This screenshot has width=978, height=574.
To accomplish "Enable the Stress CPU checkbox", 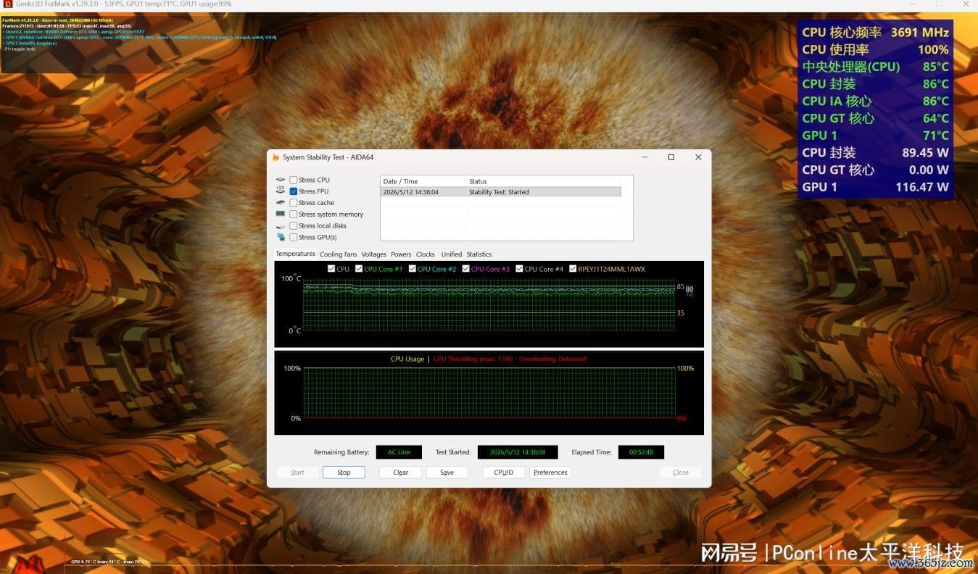I will (294, 180).
